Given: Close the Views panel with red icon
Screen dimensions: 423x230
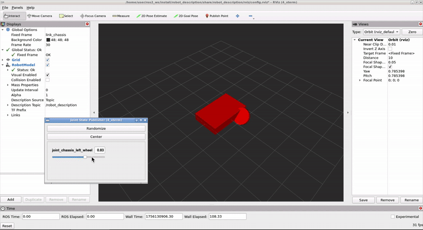Looking at the screenshot, I should pos(420,24).
